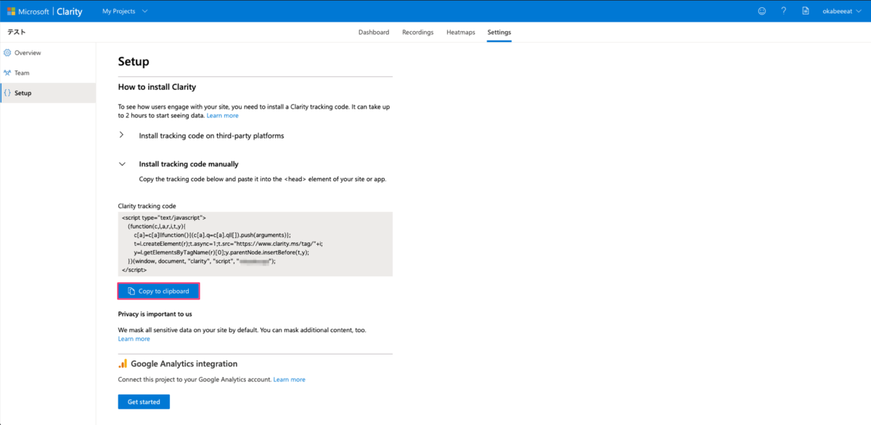Image resolution: width=871 pixels, height=425 pixels.
Task: Click the Team people icon in sidebar
Action: pos(7,73)
